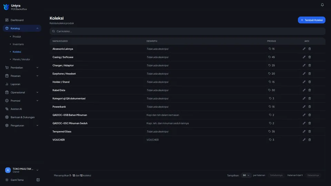
Task: Edit the Charger / Adaptor collection
Action: [x=304, y=65]
